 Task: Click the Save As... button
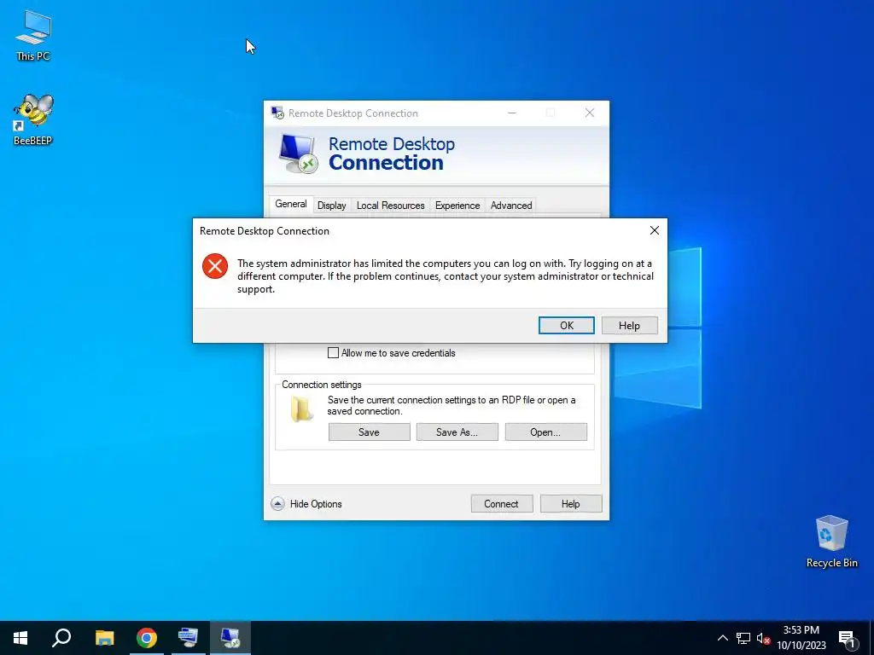pyautogui.click(x=457, y=432)
